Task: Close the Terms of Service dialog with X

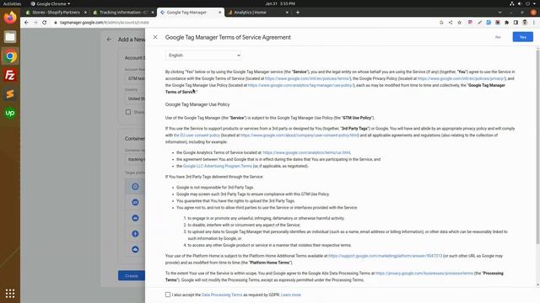Action: click(155, 37)
